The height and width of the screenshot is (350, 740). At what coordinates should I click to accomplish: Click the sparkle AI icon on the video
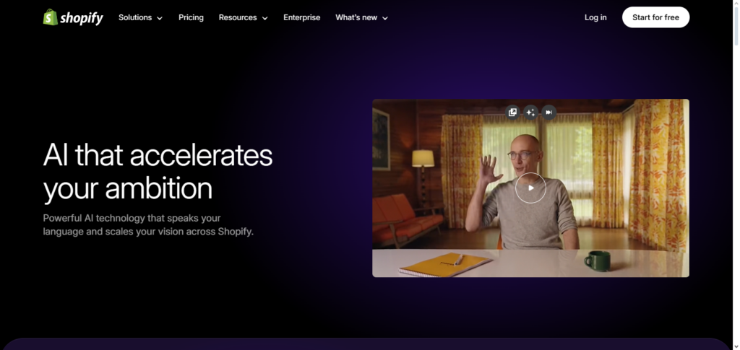pos(530,112)
